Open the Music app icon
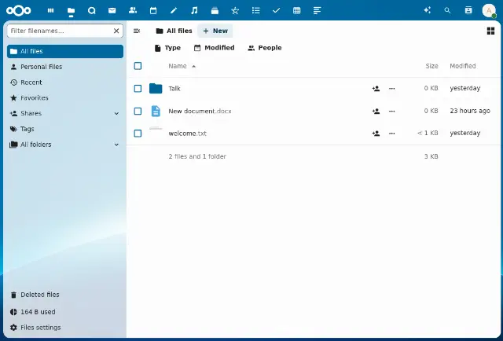This screenshot has width=503, height=341. pyautogui.click(x=194, y=10)
